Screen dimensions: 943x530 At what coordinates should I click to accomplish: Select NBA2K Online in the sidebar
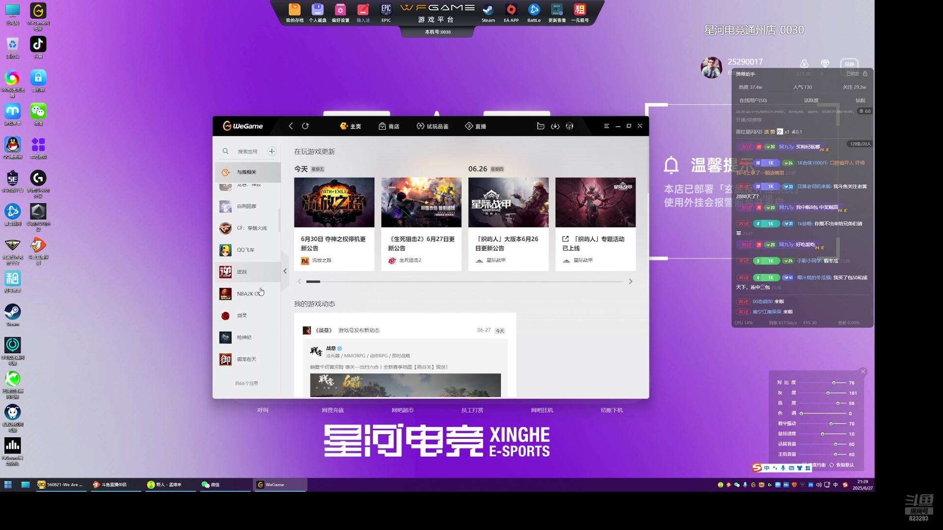[x=248, y=294]
